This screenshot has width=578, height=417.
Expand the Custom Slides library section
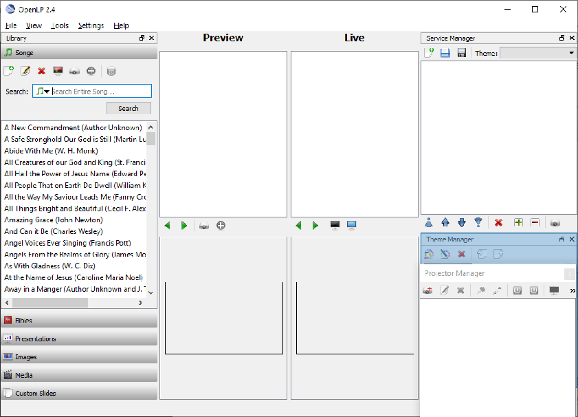tap(79, 393)
